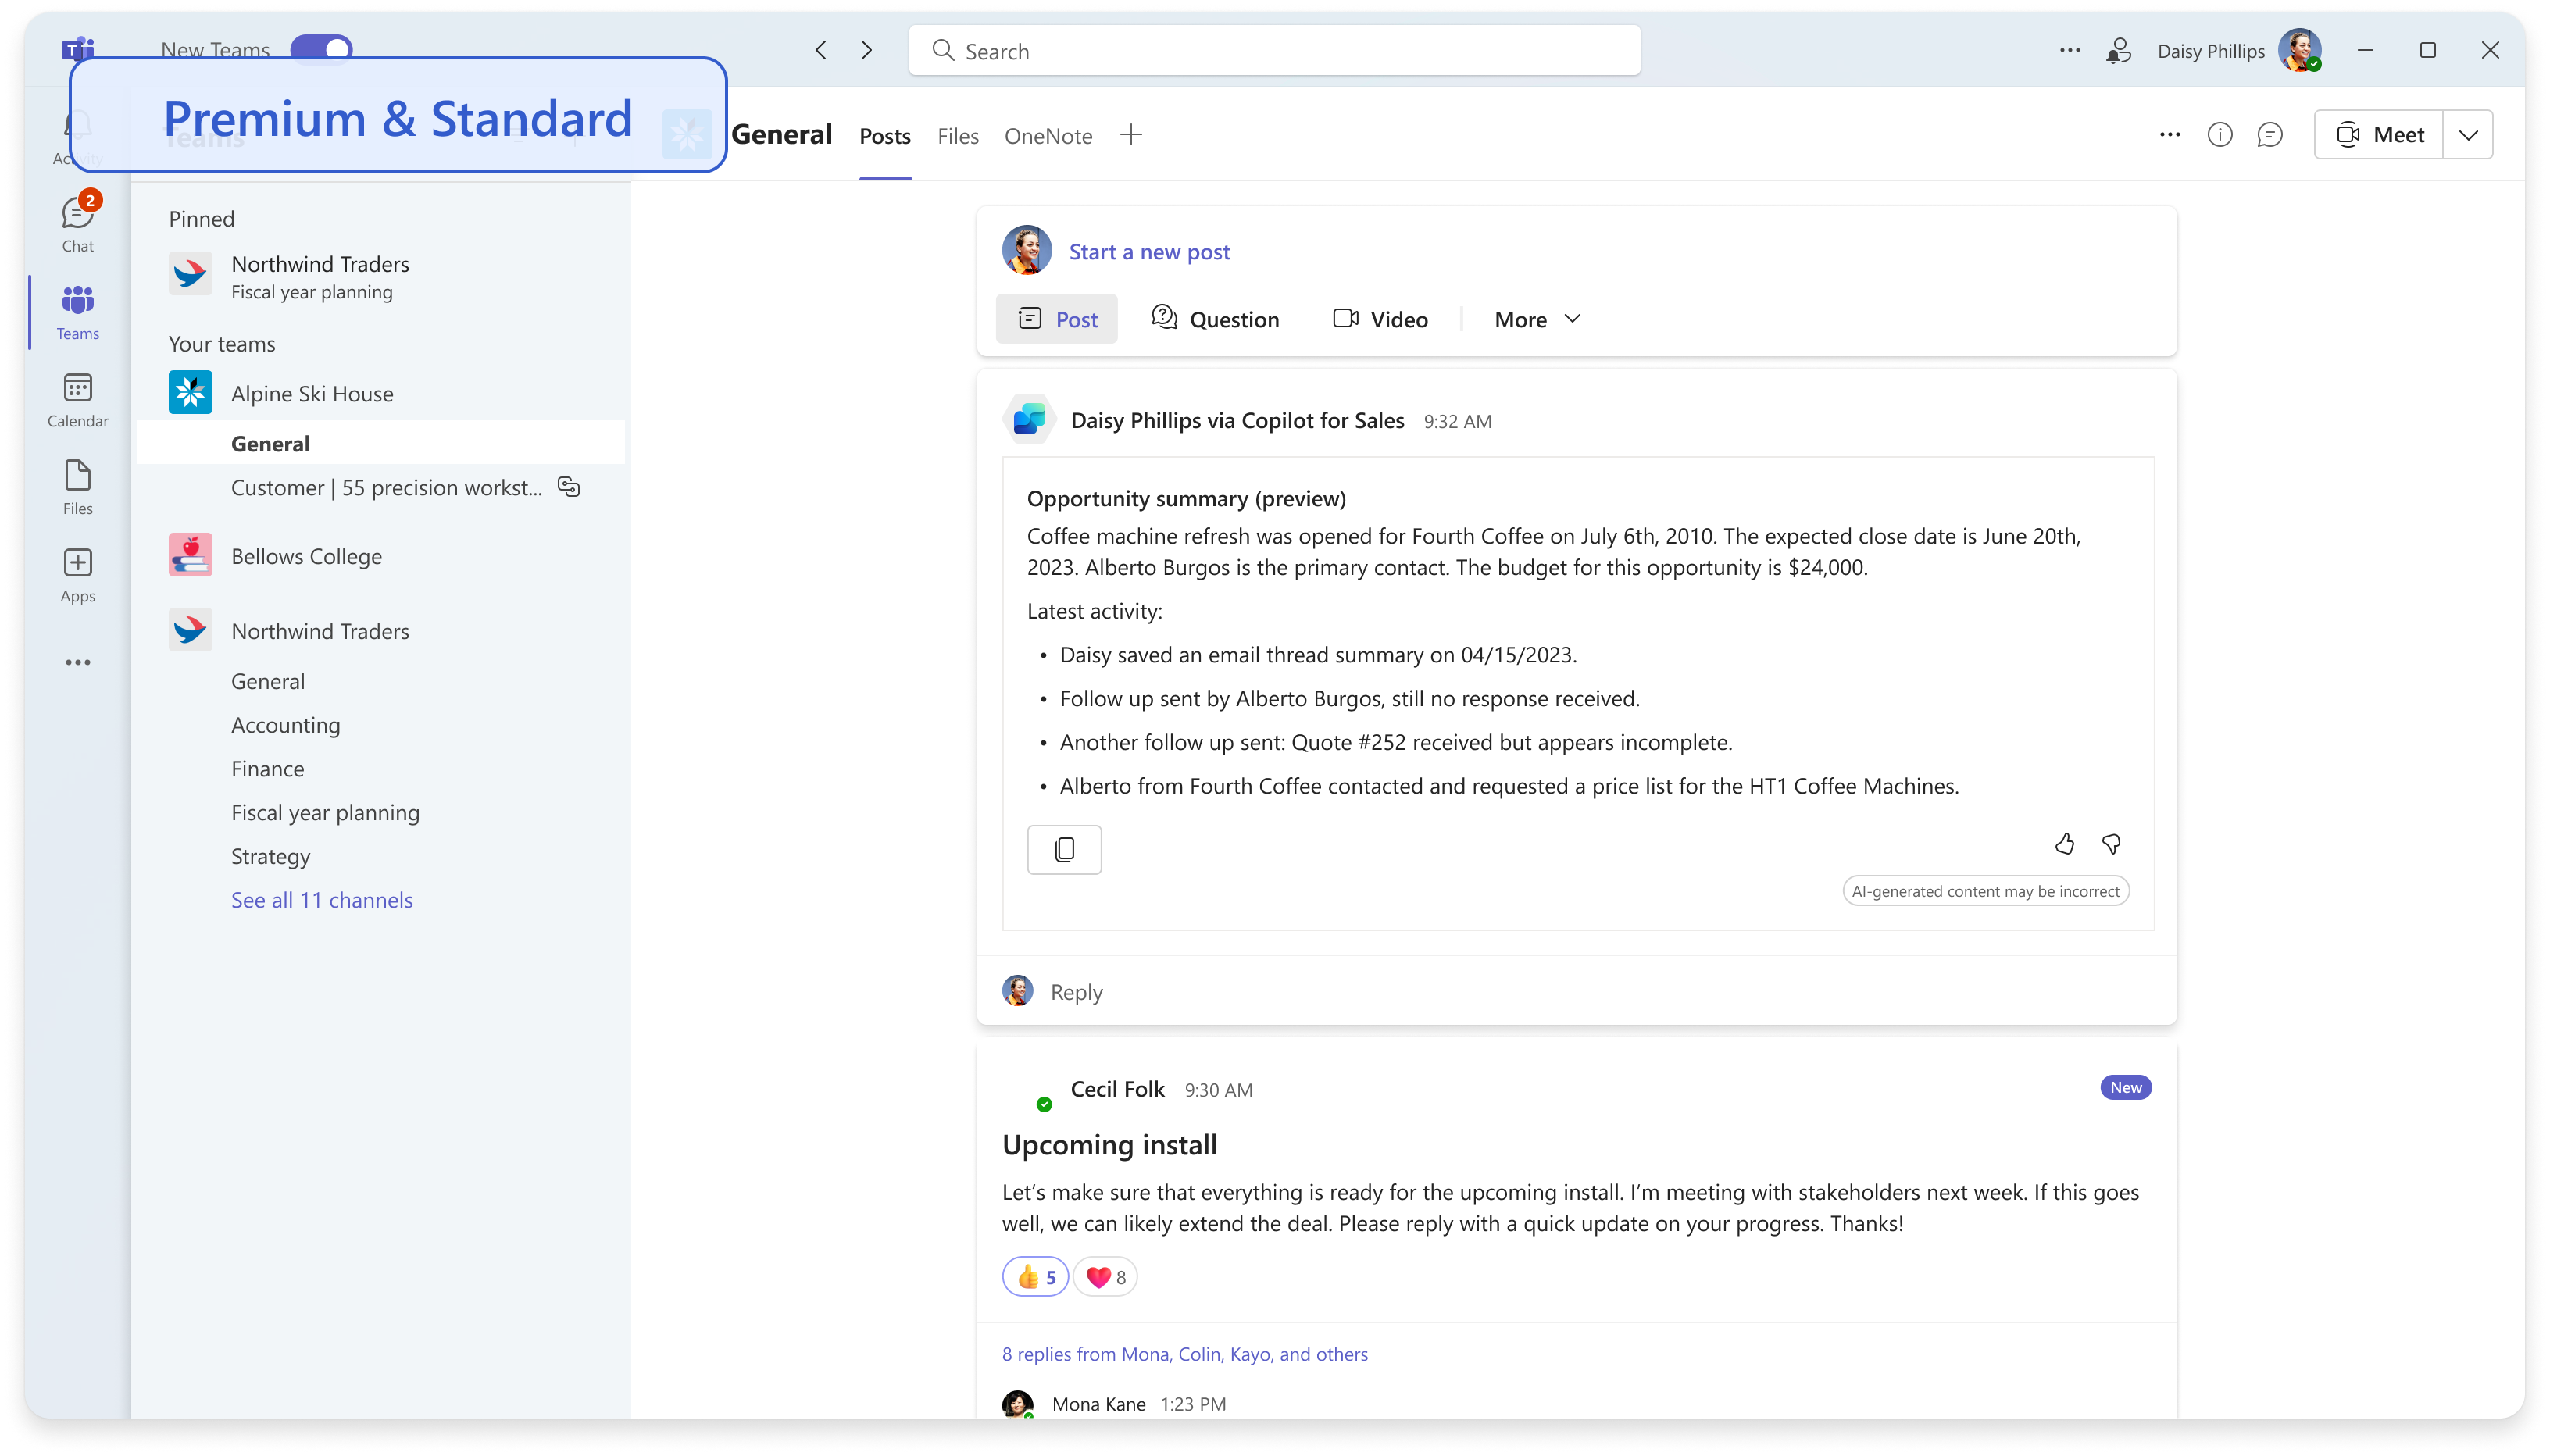The height and width of the screenshot is (1456, 2550).
Task: Click in the Search box
Action: click(x=1274, y=51)
